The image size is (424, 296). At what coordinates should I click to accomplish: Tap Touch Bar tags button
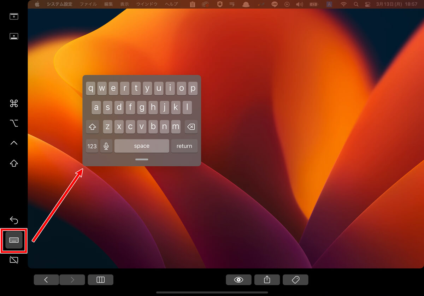(295, 280)
